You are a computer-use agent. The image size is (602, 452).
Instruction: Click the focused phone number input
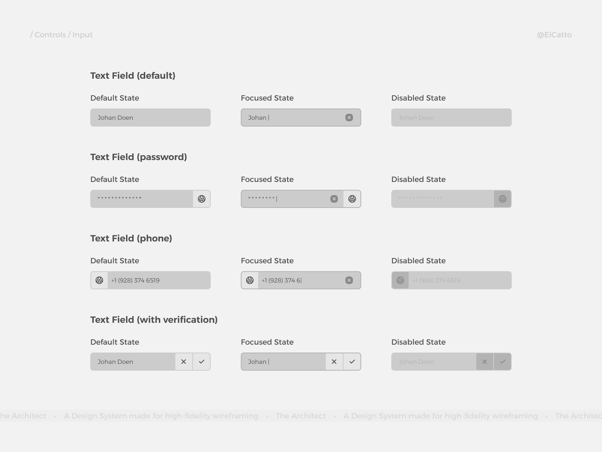[x=300, y=280]
